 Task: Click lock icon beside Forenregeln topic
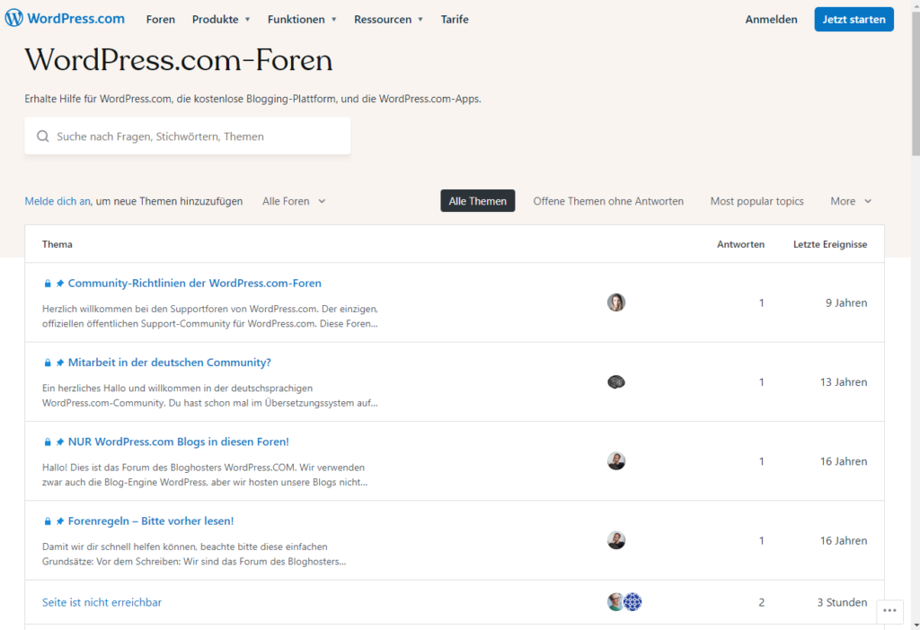[48, 521]
